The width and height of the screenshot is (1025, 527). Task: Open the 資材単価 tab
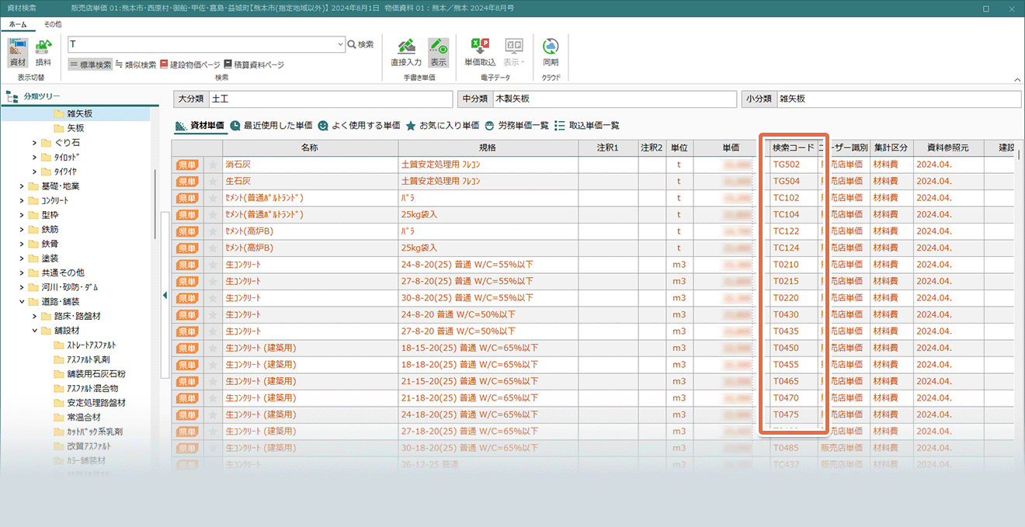200,125
